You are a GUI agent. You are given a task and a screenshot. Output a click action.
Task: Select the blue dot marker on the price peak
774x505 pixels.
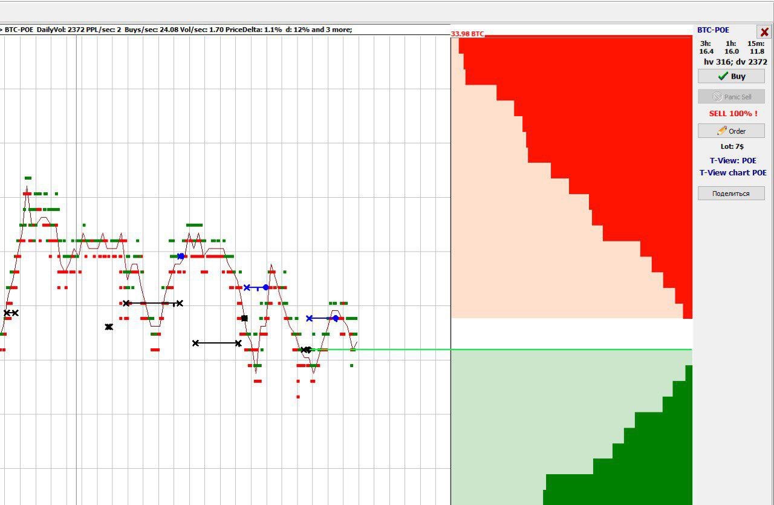pos(181,256)
